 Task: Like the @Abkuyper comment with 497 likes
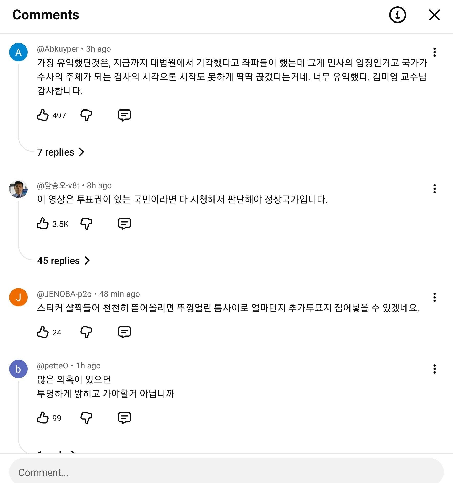[x=43, y=115]
